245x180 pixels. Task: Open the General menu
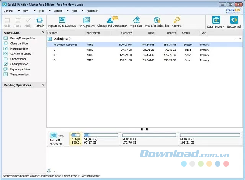(x=8, y=11)
